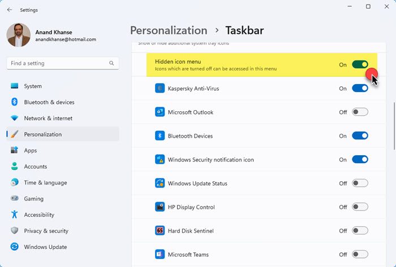Viewport: 396px width, 267px height.
Task: Enable HP Display Control toggle
Action: click(360, 207)
